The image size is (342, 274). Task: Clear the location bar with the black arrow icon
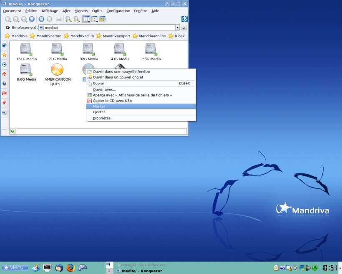click(x=8, y=28)
